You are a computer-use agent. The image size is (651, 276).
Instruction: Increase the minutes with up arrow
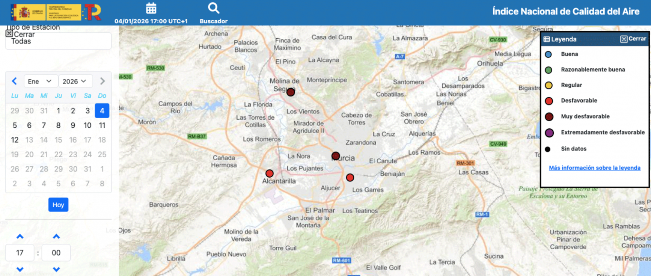(56, 236)
